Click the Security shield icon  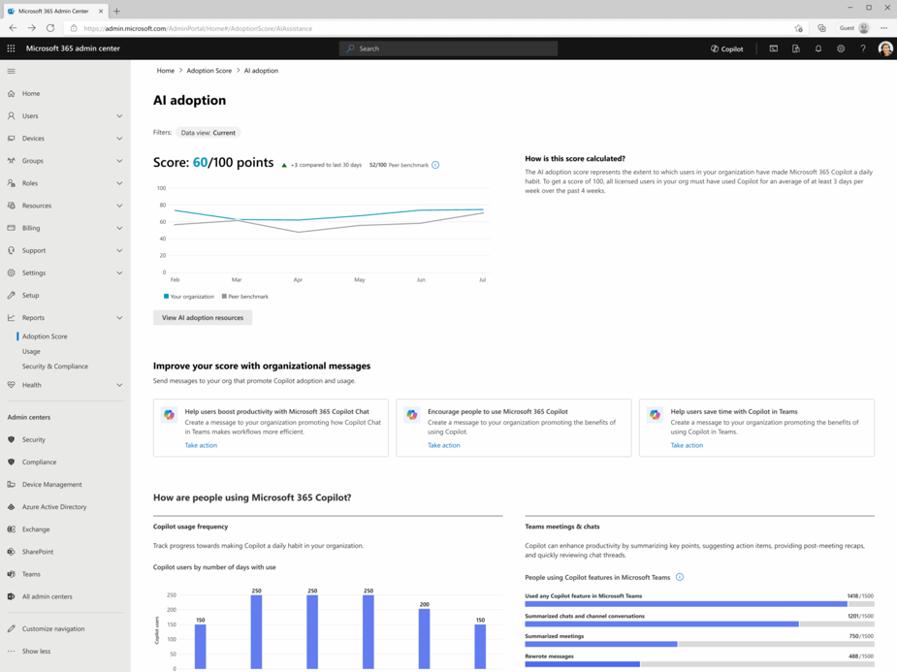[11, 439]
